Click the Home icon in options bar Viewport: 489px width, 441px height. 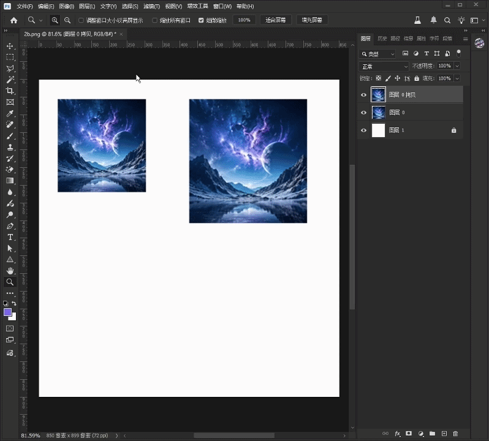click(13, 20)
